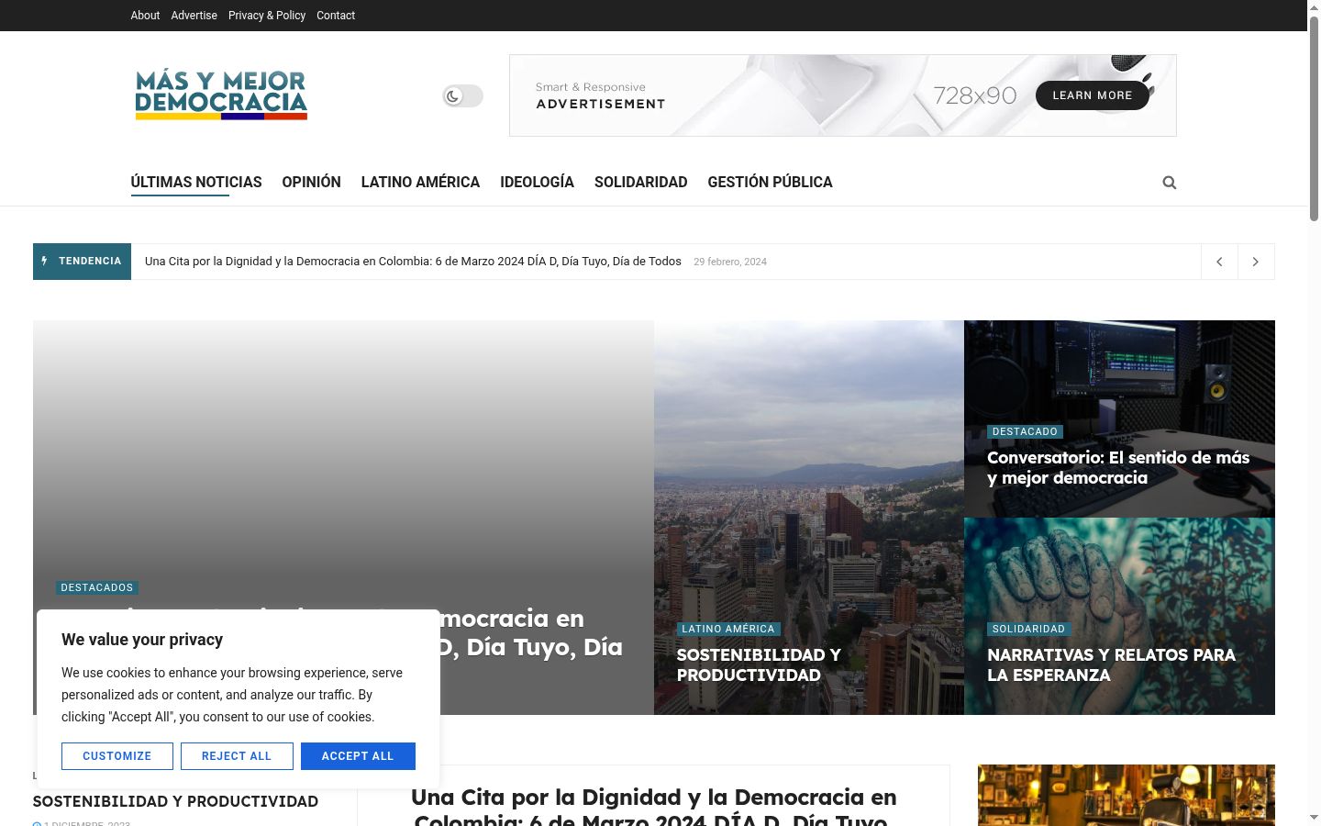Toggle the dark mode switch
The width and height of the screenshot is (1321, 826).
[462, 95]
